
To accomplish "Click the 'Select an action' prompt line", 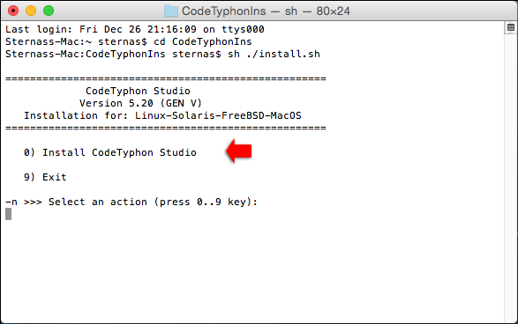I will (131, 202).
